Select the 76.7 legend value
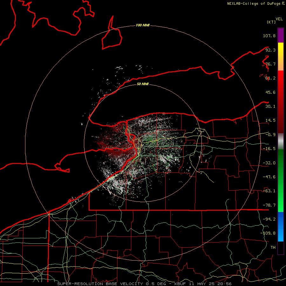This screenshot has height=286, width=286. coord(270,64)
